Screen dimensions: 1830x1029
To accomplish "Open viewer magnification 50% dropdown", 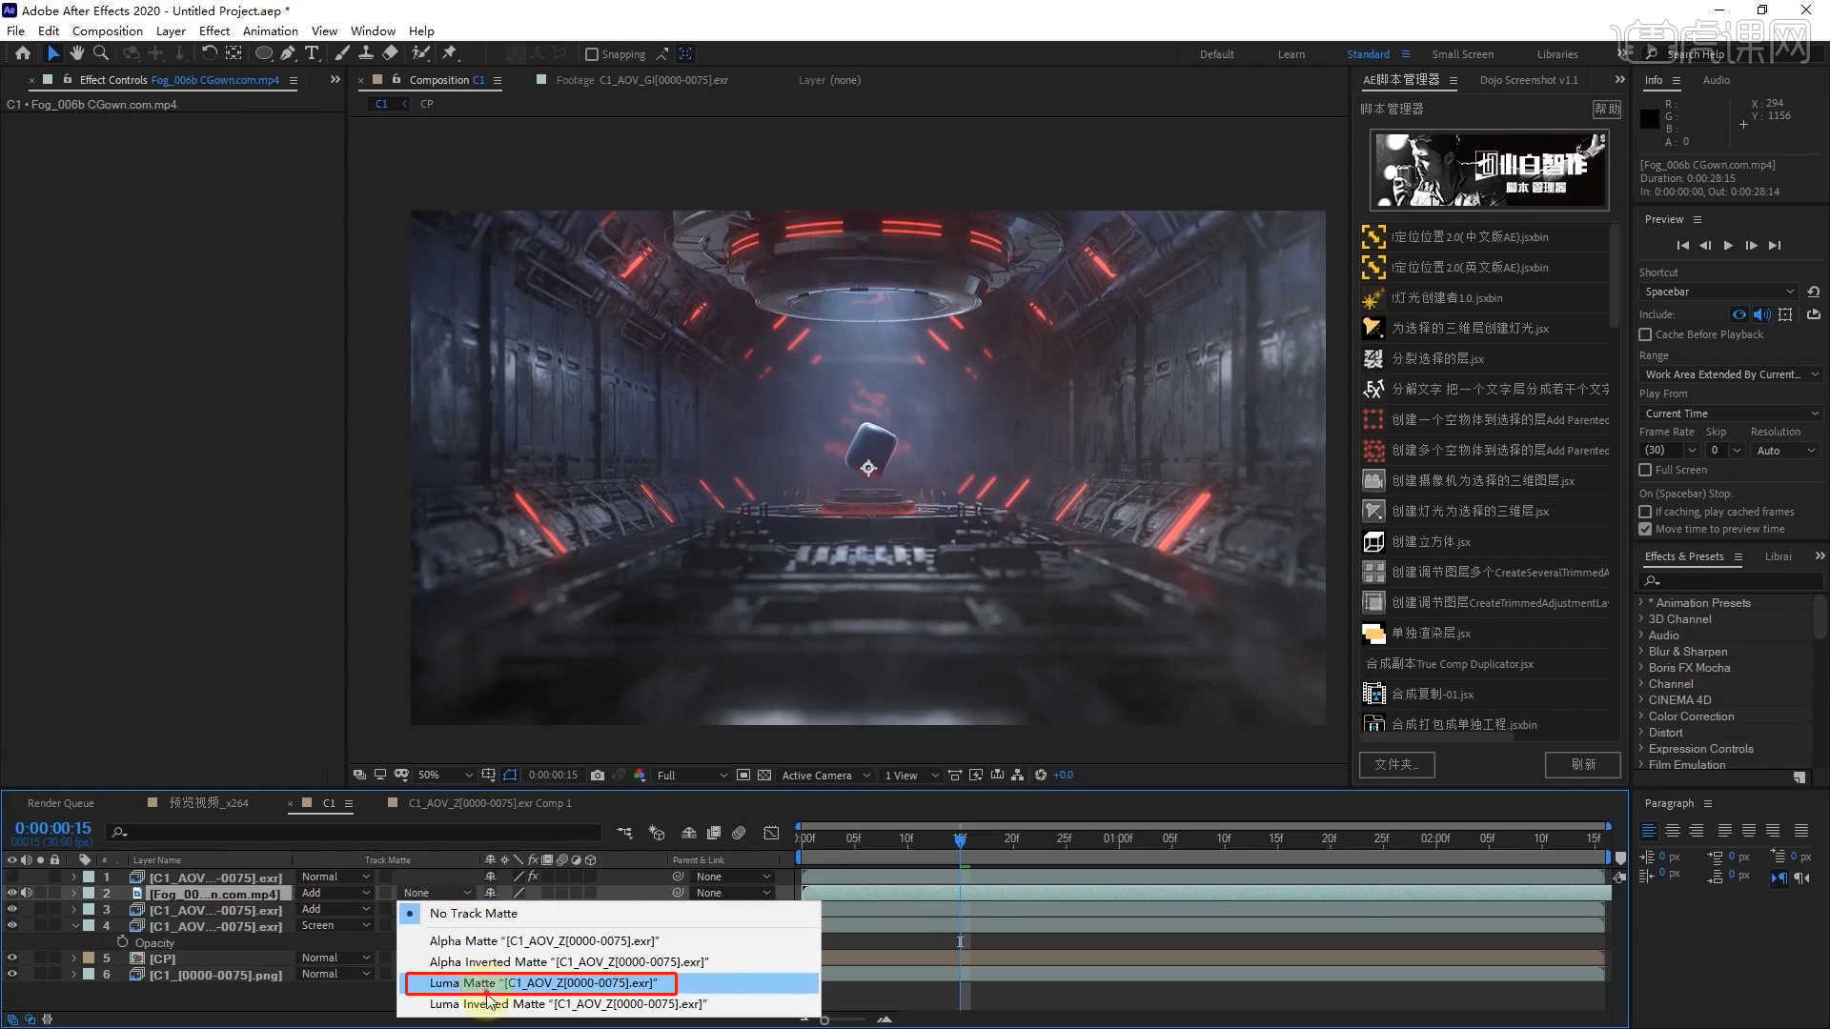I will [x=445, y=776].
